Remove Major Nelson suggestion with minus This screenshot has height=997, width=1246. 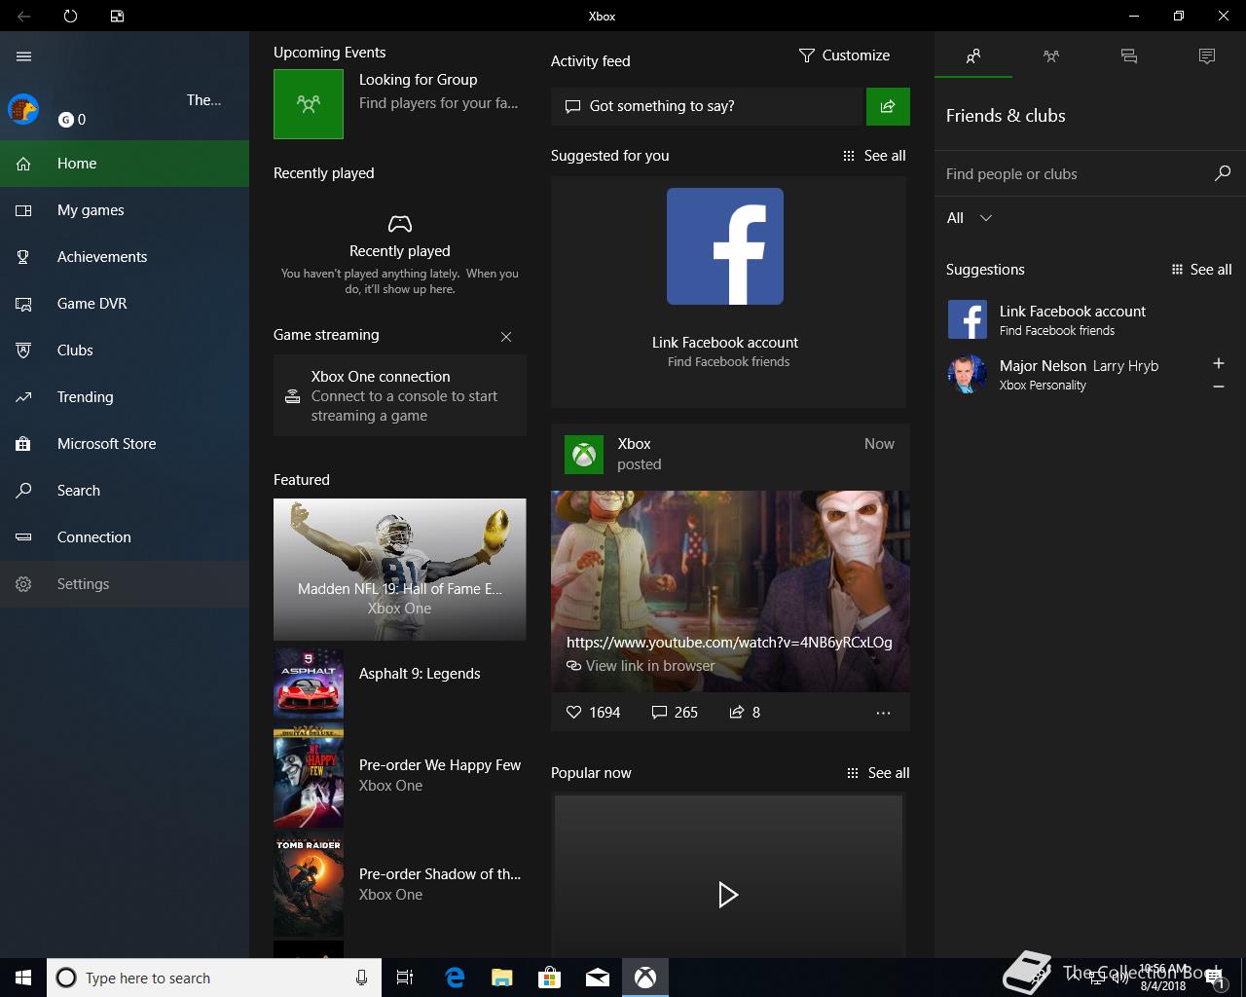(1218, 387)
